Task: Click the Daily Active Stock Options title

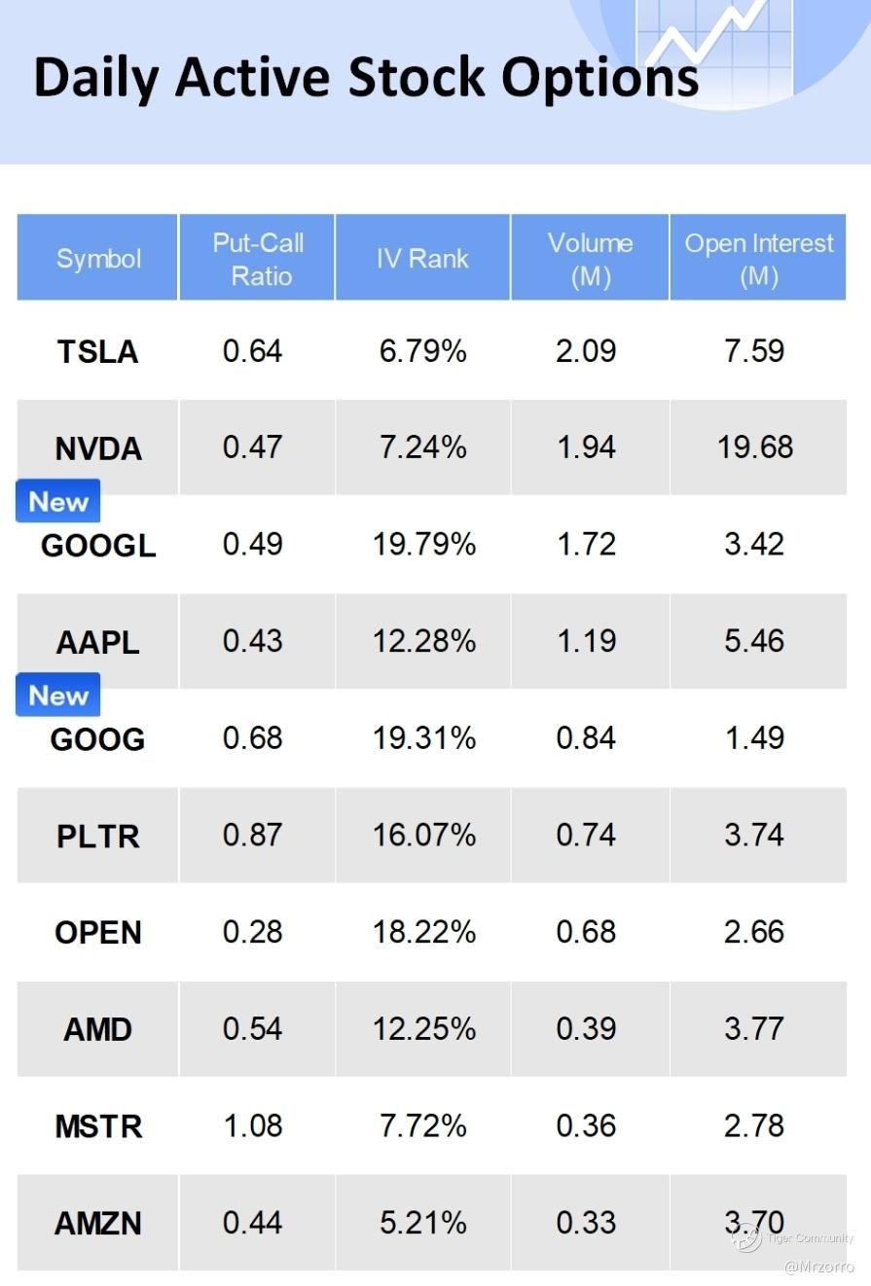Action: [366, 78]
